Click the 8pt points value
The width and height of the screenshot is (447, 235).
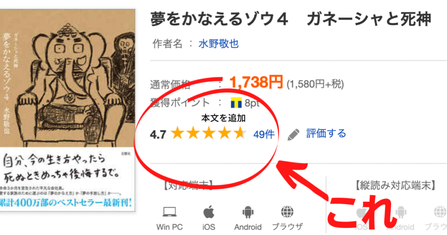[252, 103]
